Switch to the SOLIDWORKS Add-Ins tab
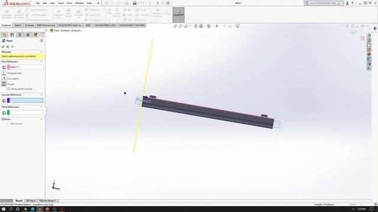 [x=70, y=25]
